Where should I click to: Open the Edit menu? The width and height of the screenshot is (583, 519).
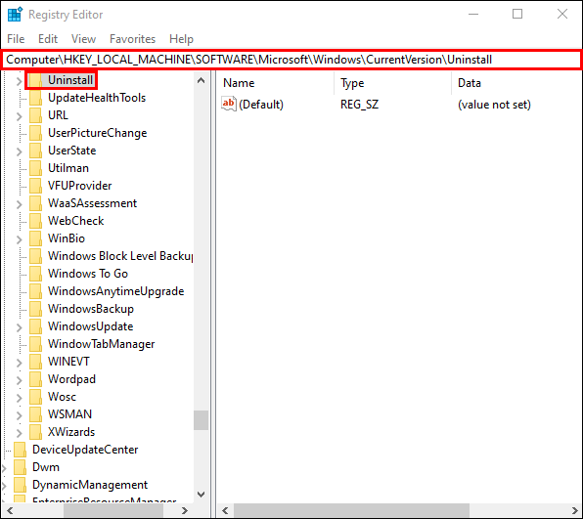click(x=48, y=39)
